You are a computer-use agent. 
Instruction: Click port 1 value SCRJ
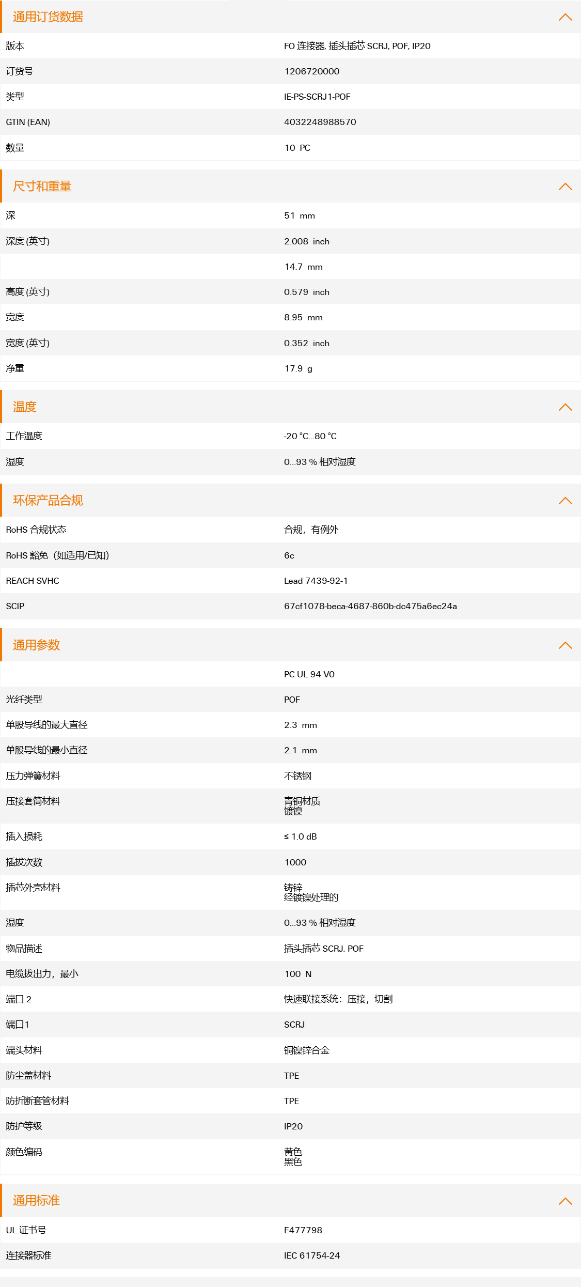click(x=294, y=1025)
